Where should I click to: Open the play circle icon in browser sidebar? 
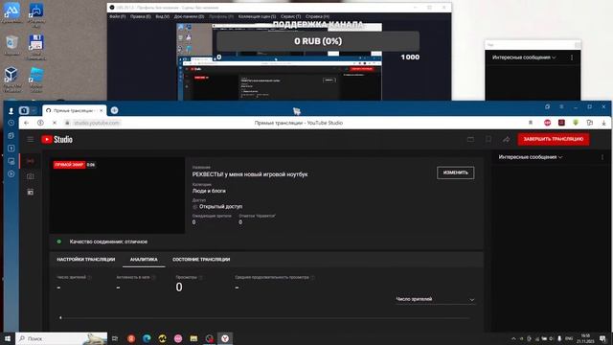(x=11, y=173)
